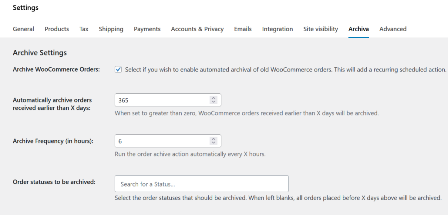Go to the Shipping tab
Viewport: 448px width, 215px height.
coord(111,29)
